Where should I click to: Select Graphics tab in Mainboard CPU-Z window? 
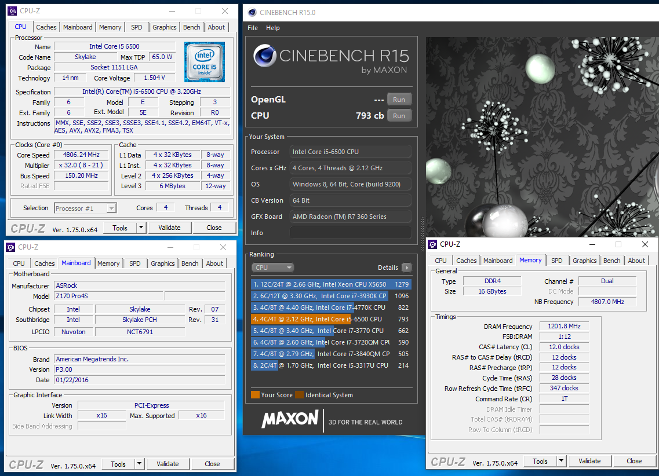pyautogui.click(x=163, y=263)
